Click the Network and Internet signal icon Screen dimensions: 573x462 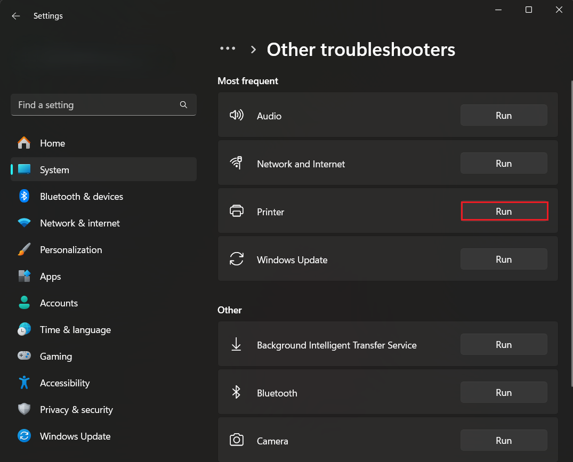237,163
